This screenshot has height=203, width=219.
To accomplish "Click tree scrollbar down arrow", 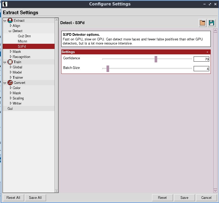I will [x=57, y=191].
